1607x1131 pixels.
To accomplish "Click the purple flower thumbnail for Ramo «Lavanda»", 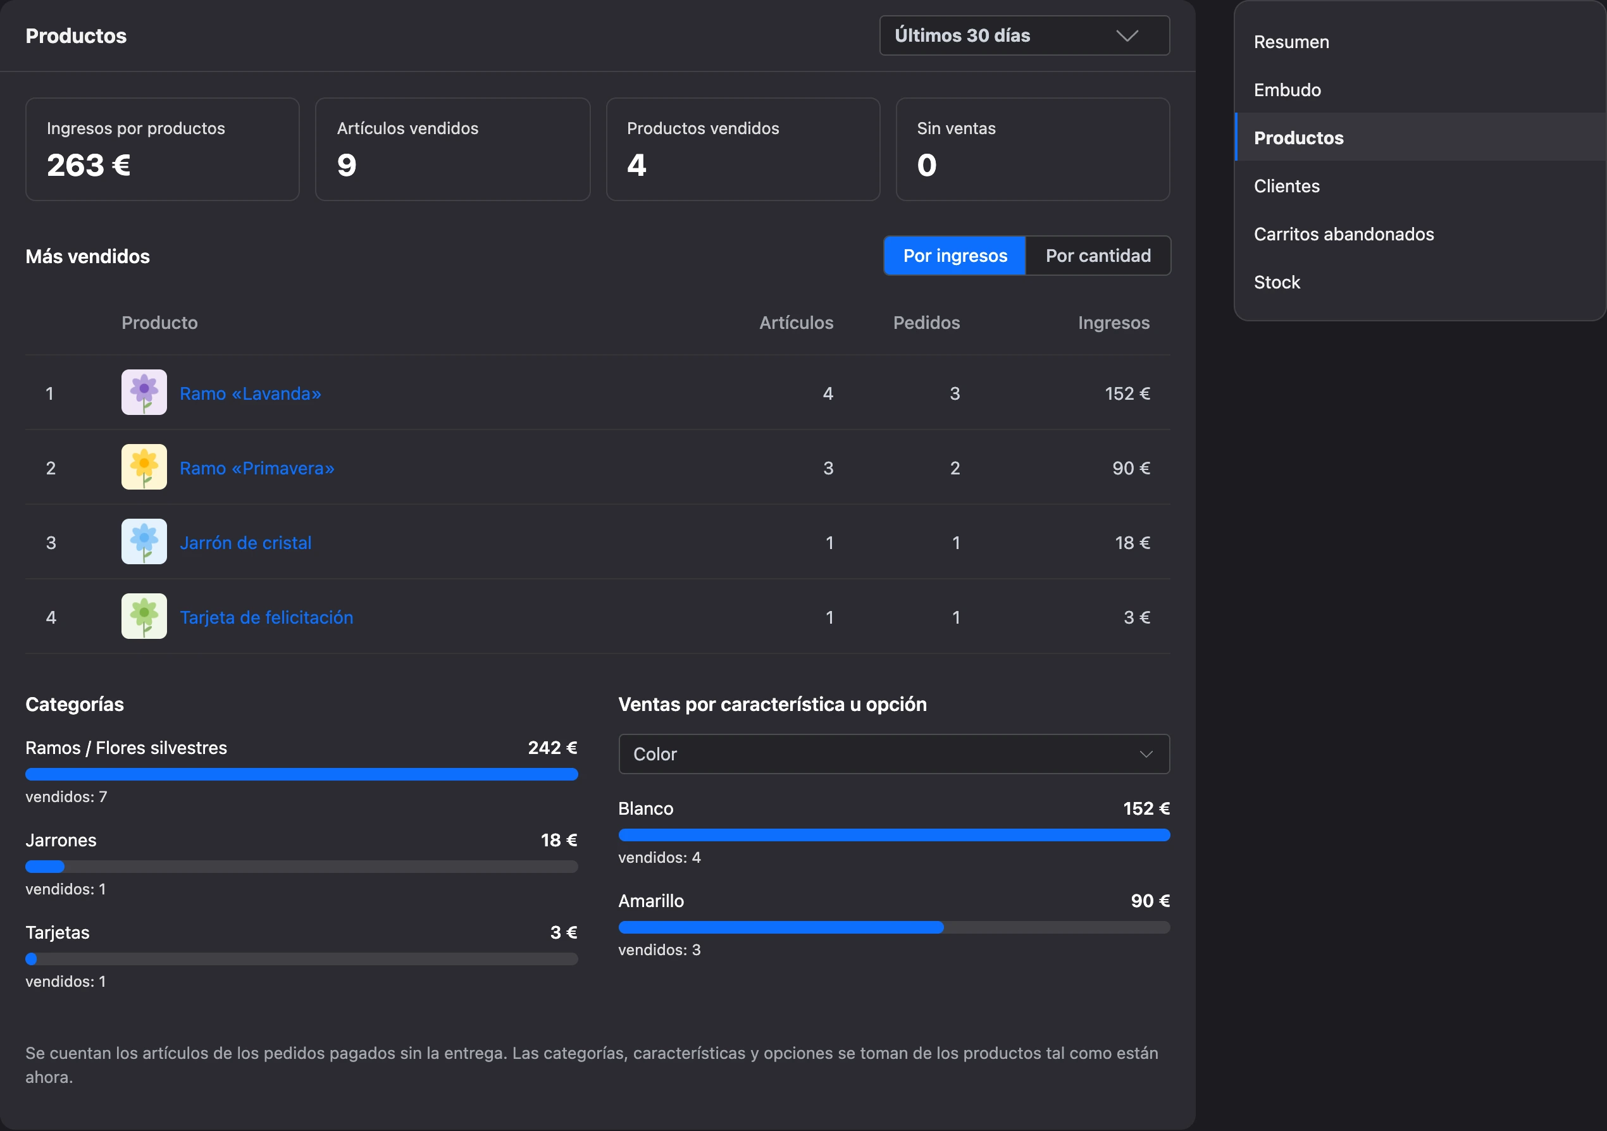I will tap(144, 393).
